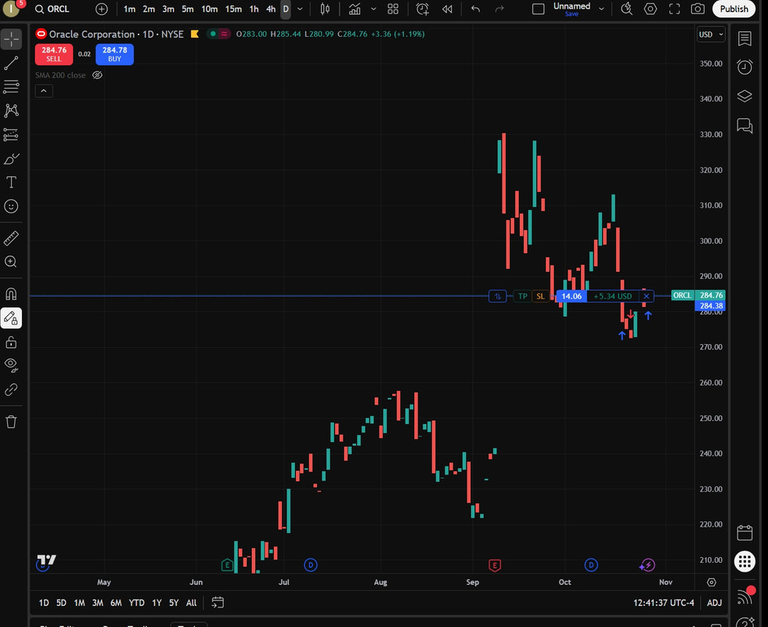Switch to the 4h timeframe
This screenshot has height=627, width=768.
click(x=270, y=9)
